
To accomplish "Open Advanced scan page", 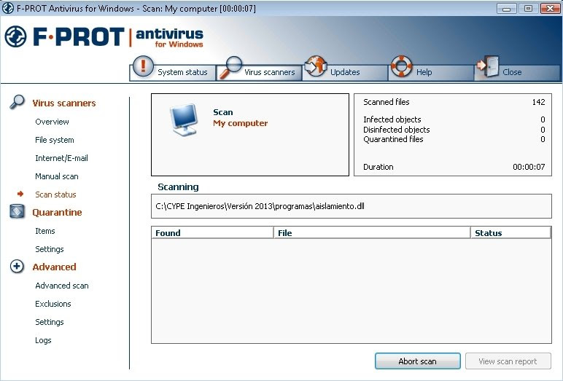I will click(62, 286).
